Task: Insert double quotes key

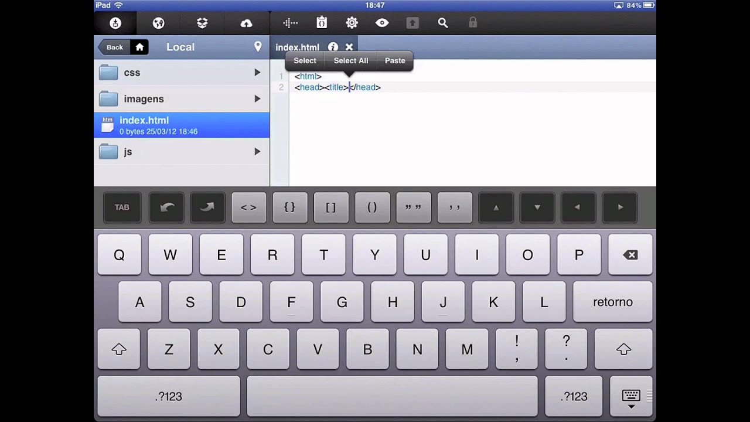Action: pyautogui.click(x=413, y=207)
